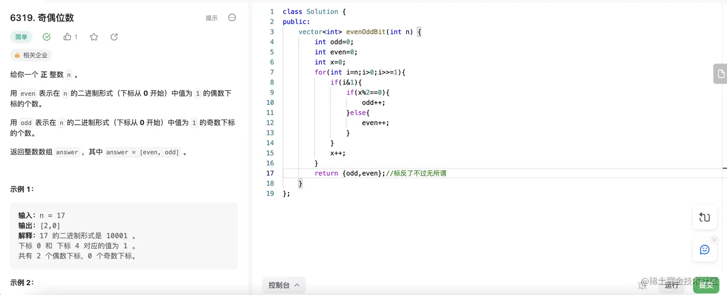Click the 简单 difficulty tag
Viewport: 727px width, 295px height.
[21, 37]
